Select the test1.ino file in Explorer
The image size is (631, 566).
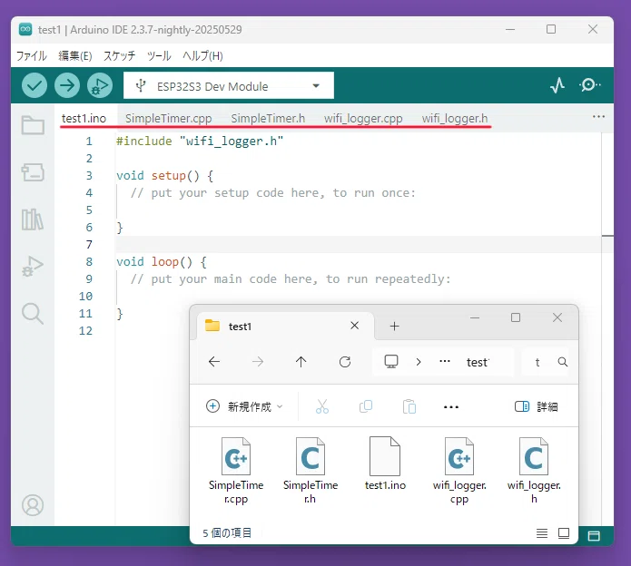point(385,464)
